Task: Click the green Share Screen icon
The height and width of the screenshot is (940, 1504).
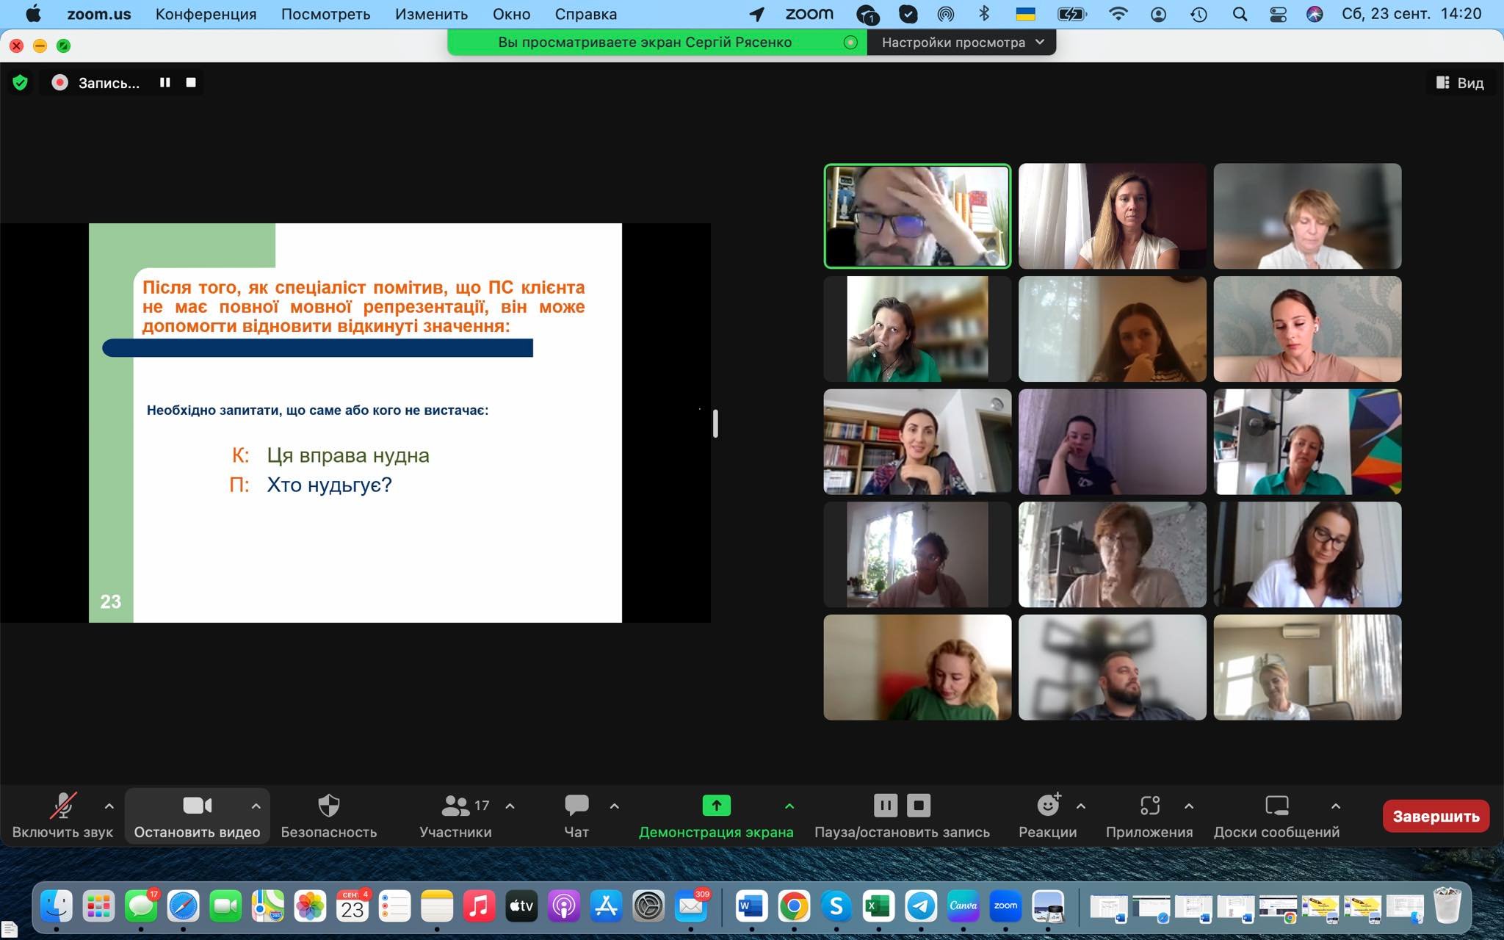Action: [x=716, y=806]
